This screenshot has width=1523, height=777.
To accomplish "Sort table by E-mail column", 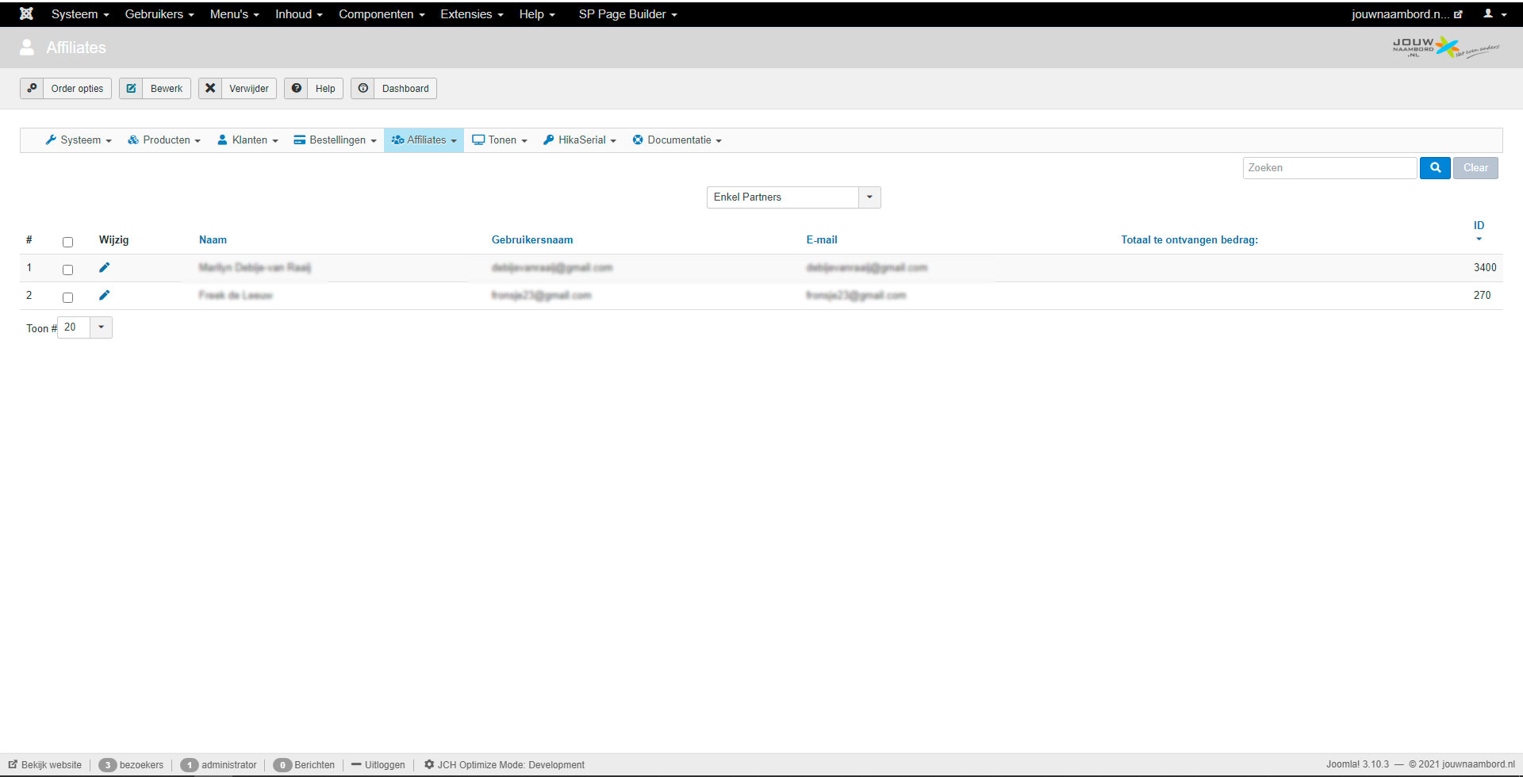I will point(822,239).
